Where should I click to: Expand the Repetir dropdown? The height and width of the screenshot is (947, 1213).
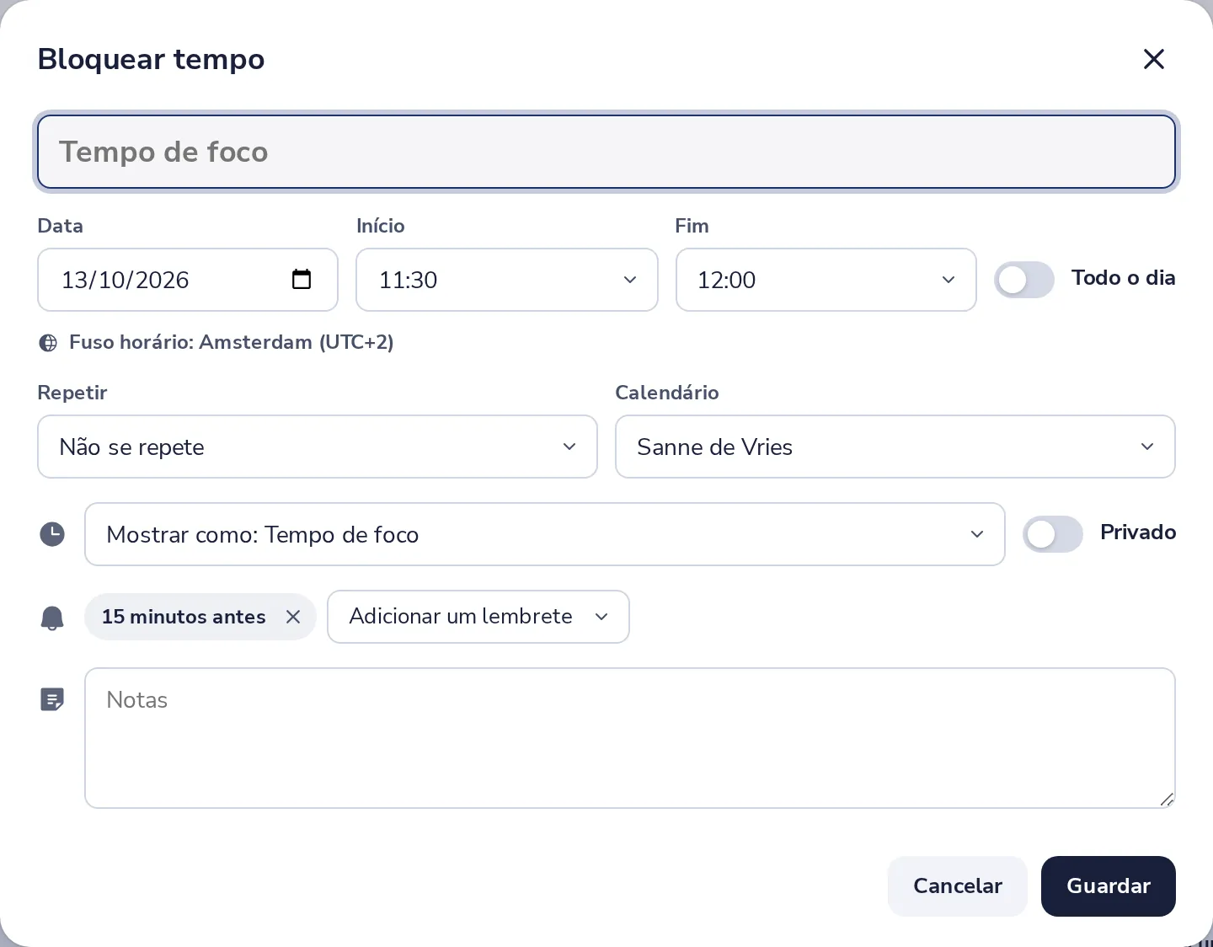click(x=318, y=447)
